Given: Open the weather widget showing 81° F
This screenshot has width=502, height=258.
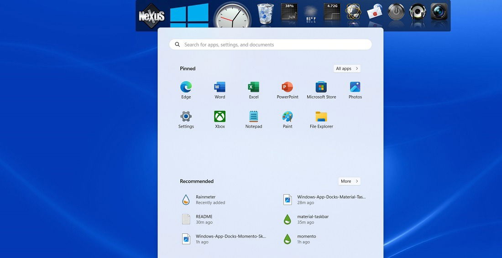Looking at the screenshot, I should pos(310,14).
